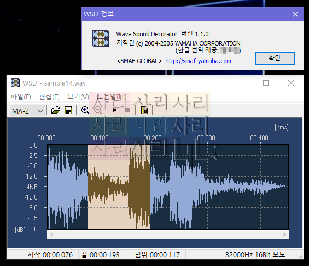The width and height of the screenshot is (309, 266).
Task: Click the Wave Sound Decorator logo in the dialog
Action: click(x=101, y=38)
